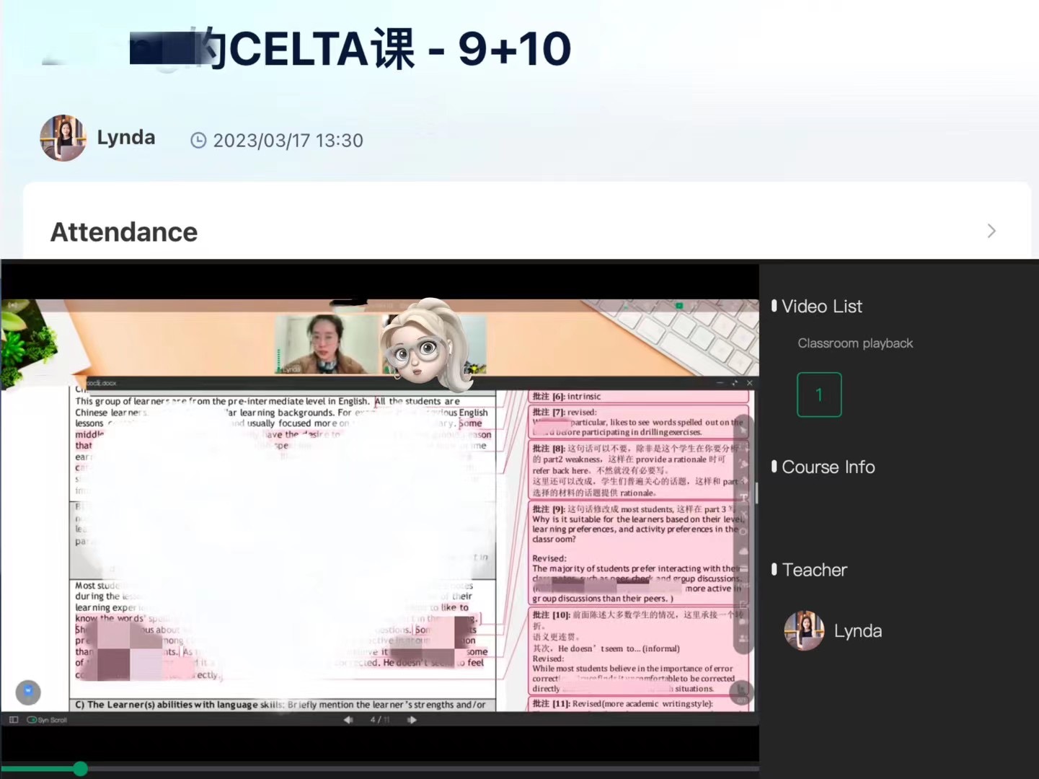Open comment 批注 [10] about informal wording
This screenshot has width=1039, height=779.
click(x=639, y=651)
